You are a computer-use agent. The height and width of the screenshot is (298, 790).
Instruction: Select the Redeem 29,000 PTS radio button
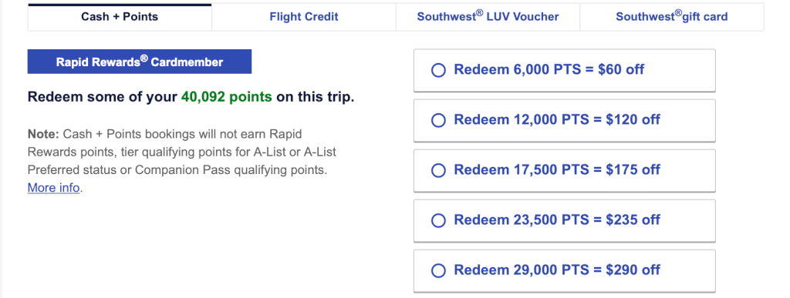coord(438,270)
